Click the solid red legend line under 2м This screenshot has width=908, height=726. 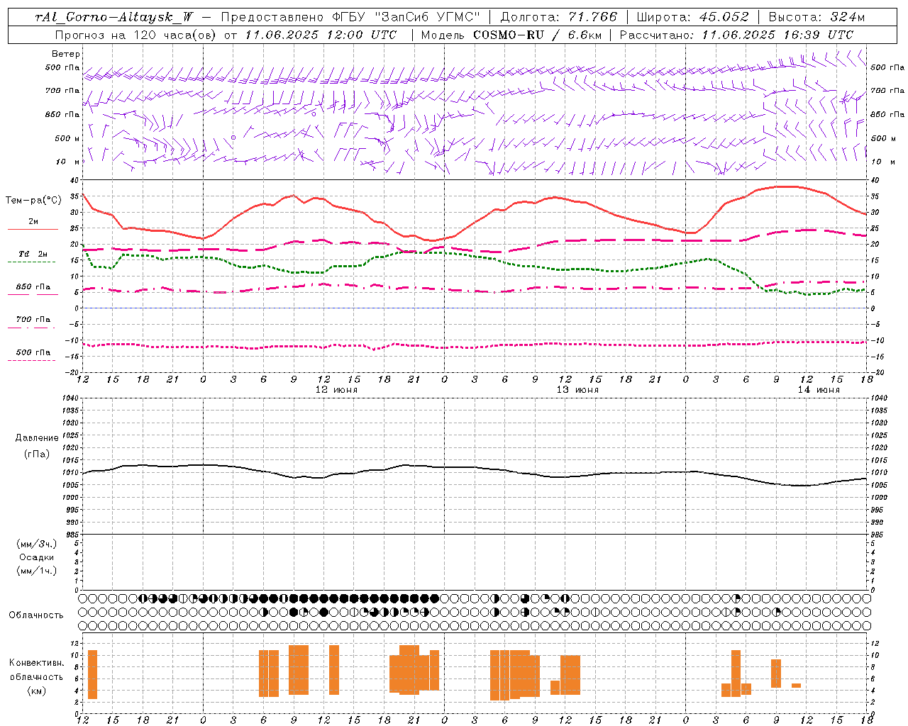point(33,230)
